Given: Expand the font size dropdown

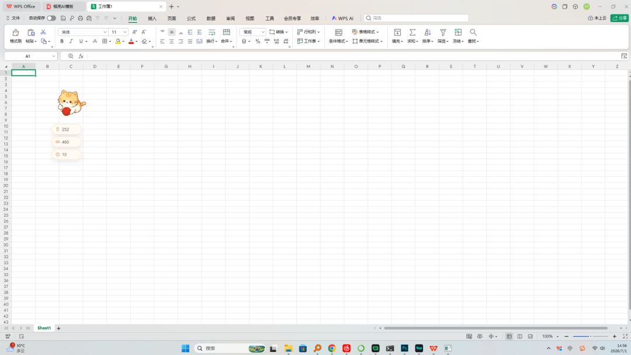Looking at the screenshot, I should pyautogui.click(x=125, y=32).
